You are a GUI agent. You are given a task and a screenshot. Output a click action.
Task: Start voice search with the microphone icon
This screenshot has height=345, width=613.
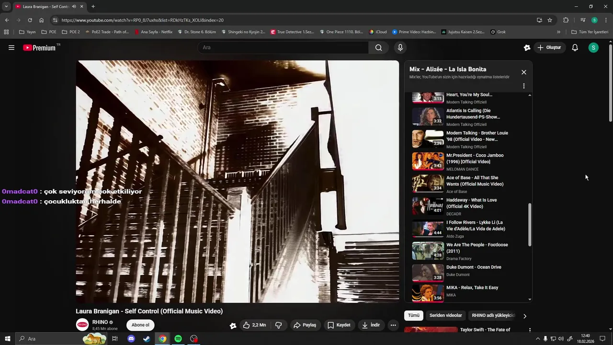click(400, 47)
